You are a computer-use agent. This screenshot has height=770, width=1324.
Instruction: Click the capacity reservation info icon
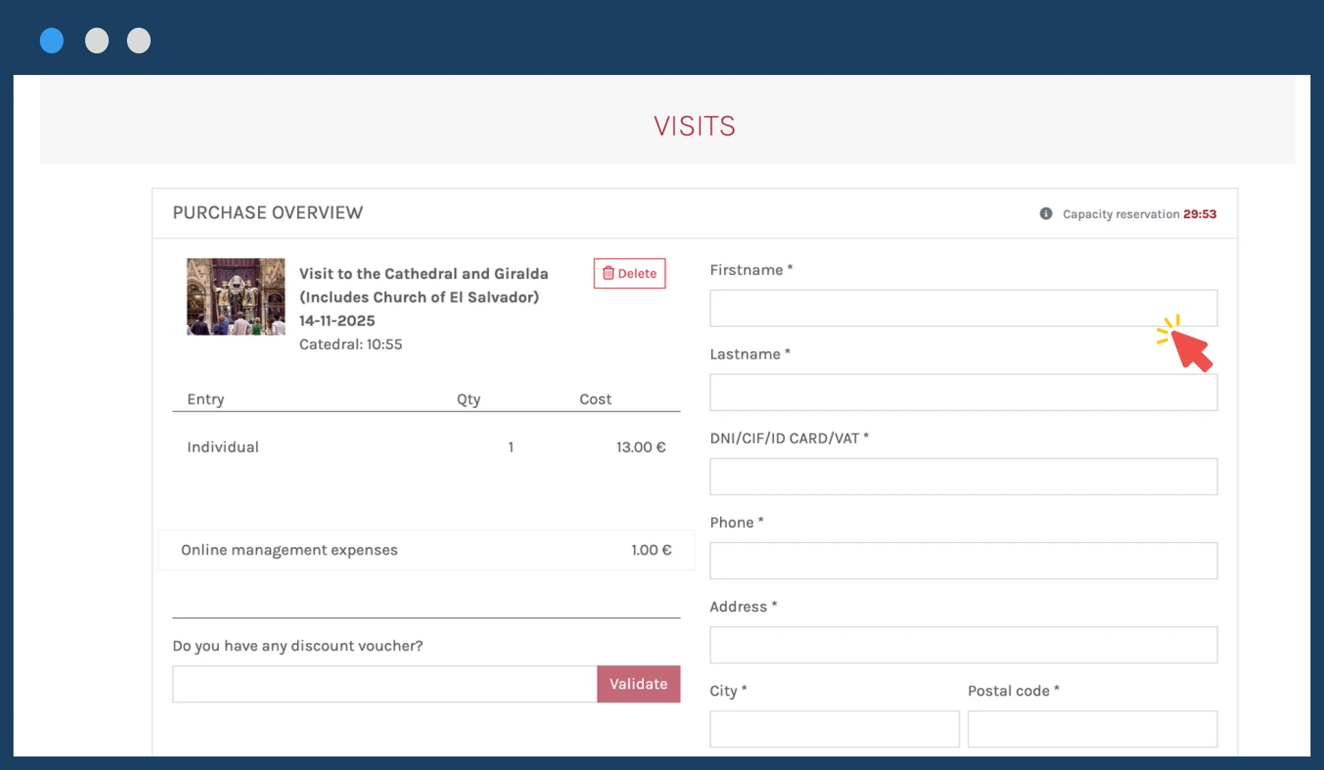pyautogui.click(x=1046, y=213)
